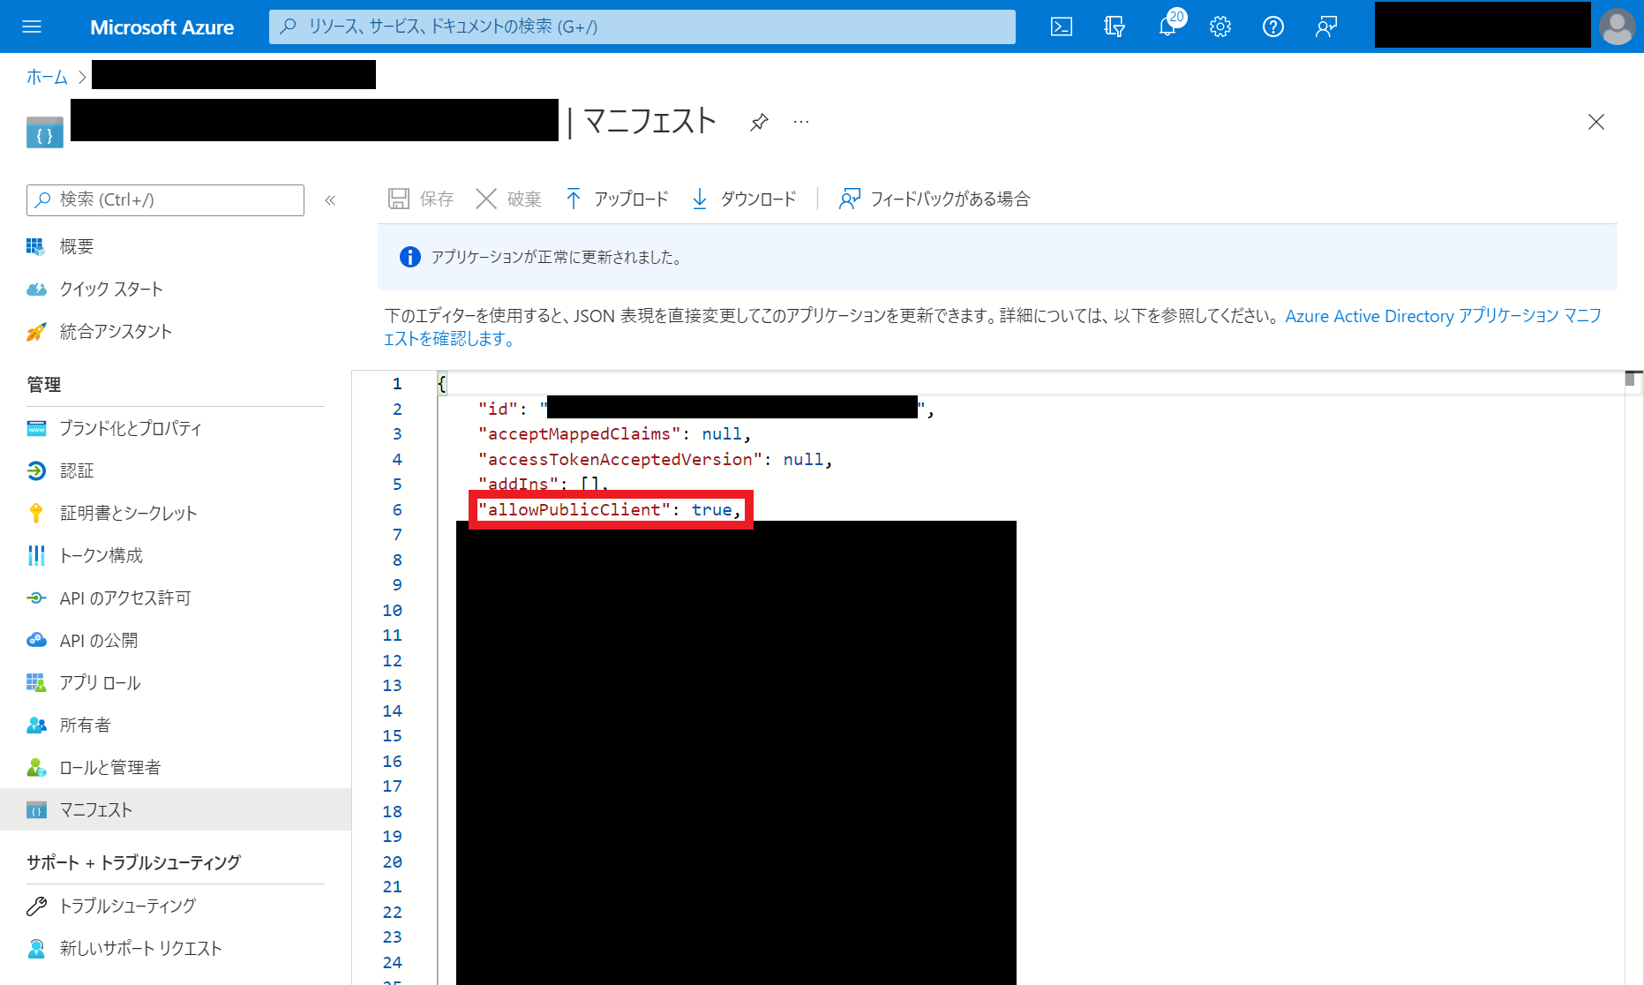Open Azure Active Directory manifest documentation link
Screen dimensions: 1644x985
pyautogui.click(x=1443, y=316)
